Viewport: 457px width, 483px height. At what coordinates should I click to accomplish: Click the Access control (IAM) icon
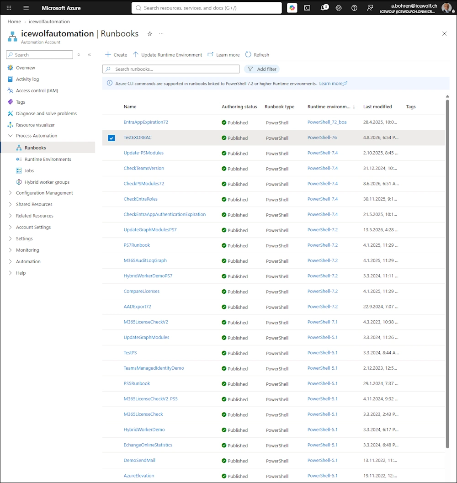click(x=11, y=90)
